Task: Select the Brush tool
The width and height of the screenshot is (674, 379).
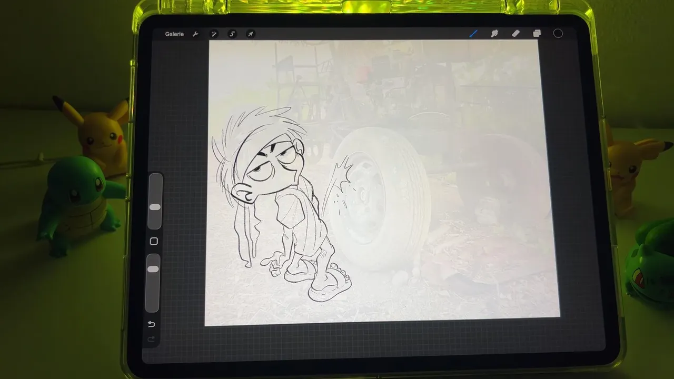Action: tap(473, 34)
